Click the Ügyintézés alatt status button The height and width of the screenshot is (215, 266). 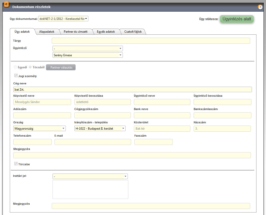[237, 19]
